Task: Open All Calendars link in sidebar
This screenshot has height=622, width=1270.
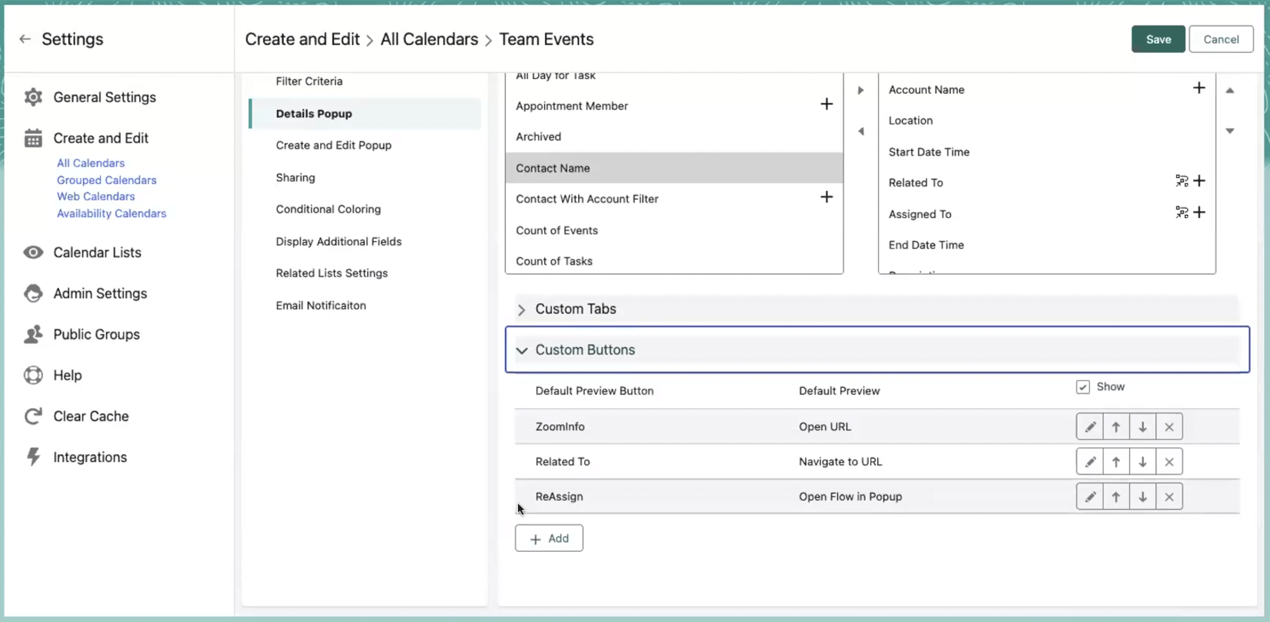Action: pos(91,163)
